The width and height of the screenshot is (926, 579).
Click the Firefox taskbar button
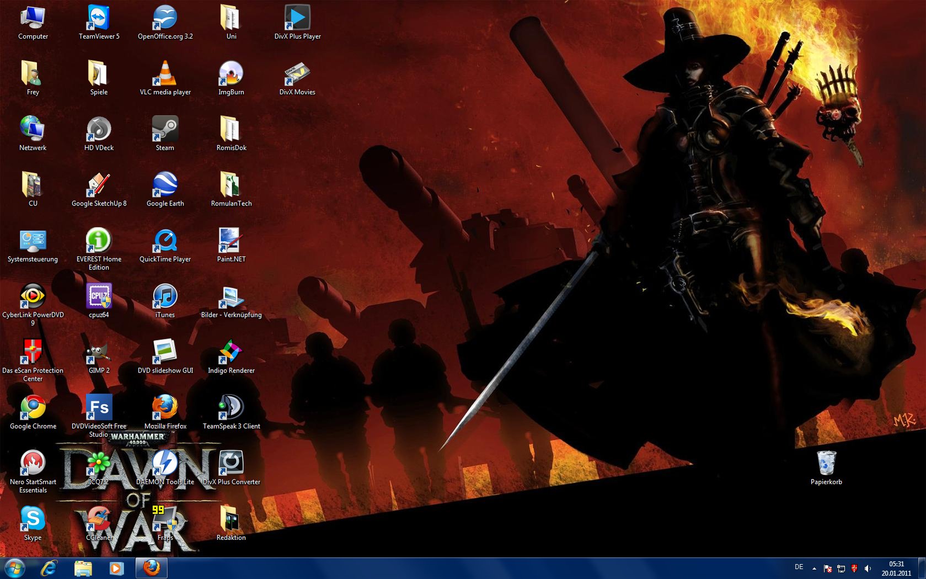click(x=151, y=568)
